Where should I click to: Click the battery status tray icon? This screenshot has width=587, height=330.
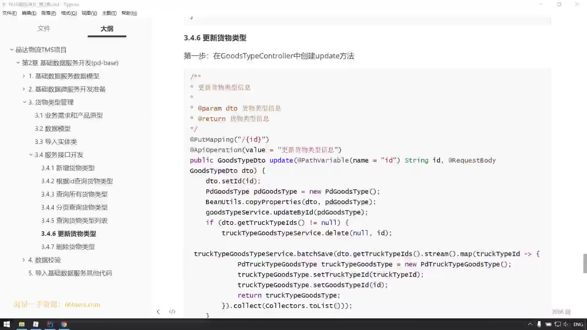548,324
